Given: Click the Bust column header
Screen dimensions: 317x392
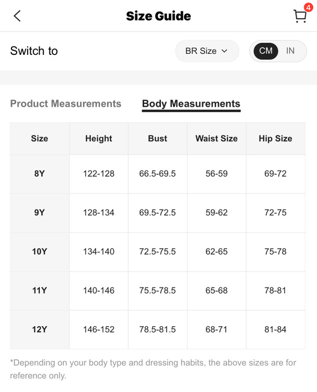Looking at the screenshot, I should (x=158, y=139).
